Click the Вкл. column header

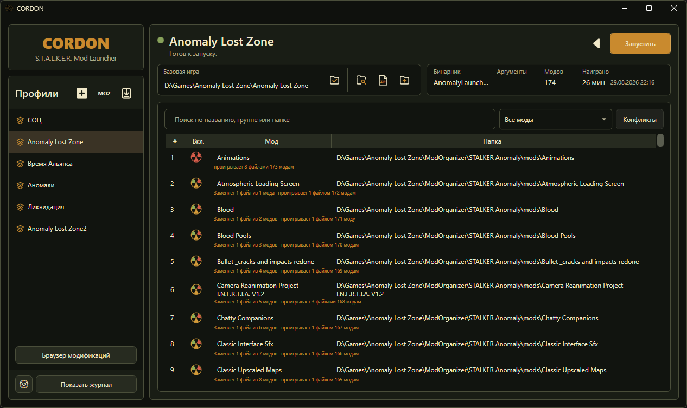[x=199, y=141]
